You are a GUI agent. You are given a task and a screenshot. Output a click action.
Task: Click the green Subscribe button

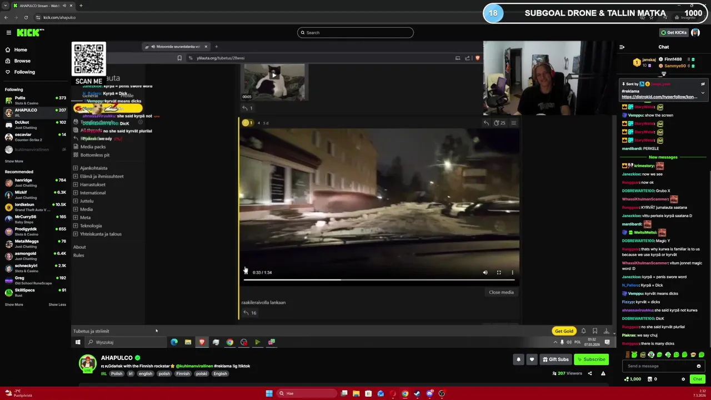(x=591, y=359)
